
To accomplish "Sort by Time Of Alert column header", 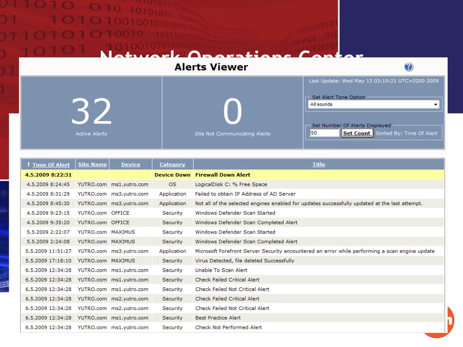I will [x=51, y=164].
